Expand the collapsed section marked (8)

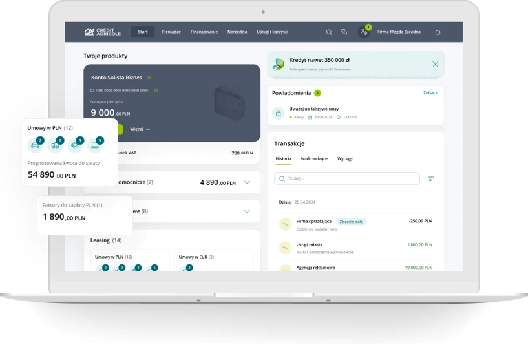point(246,211)
